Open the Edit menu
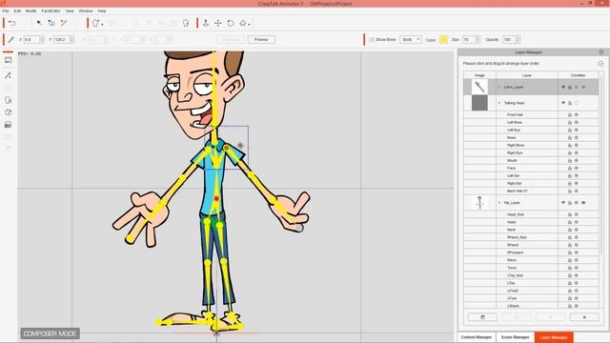Screen dimensions: 610x343 (17, 10)
